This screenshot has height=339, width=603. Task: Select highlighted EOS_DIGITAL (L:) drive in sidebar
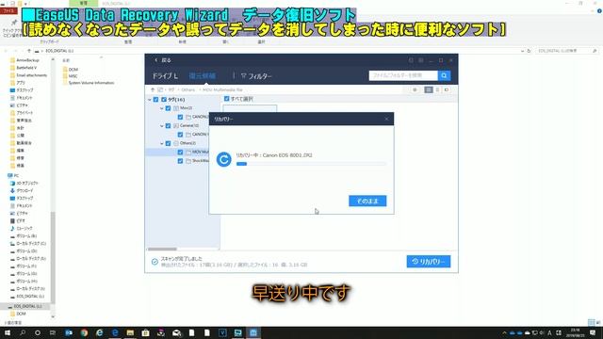25,306
